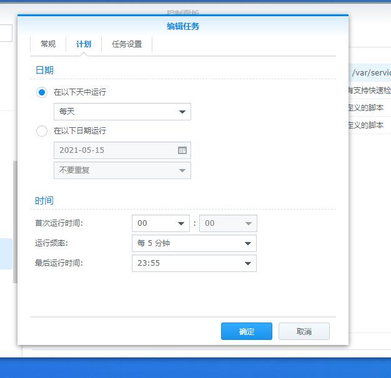Click the 编辑任务 dialog title bar
The height and width of the screenshot is (378, 391).
click(x=183, y=26)
